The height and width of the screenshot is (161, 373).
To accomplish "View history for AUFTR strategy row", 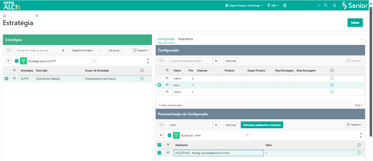I will (142, 79).
